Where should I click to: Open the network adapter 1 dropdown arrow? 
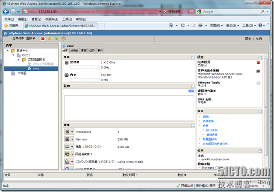tap(72, 154)
